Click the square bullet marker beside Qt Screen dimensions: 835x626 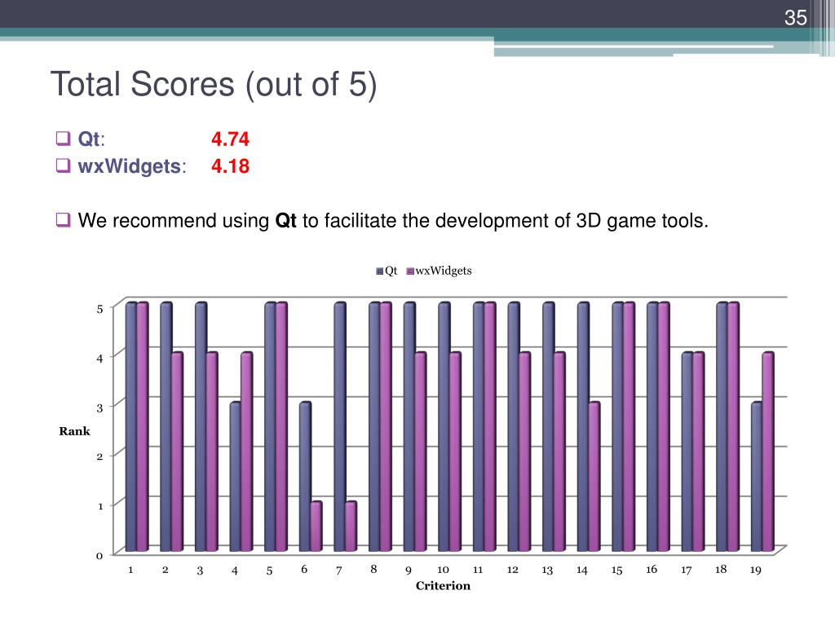point(63,139)
